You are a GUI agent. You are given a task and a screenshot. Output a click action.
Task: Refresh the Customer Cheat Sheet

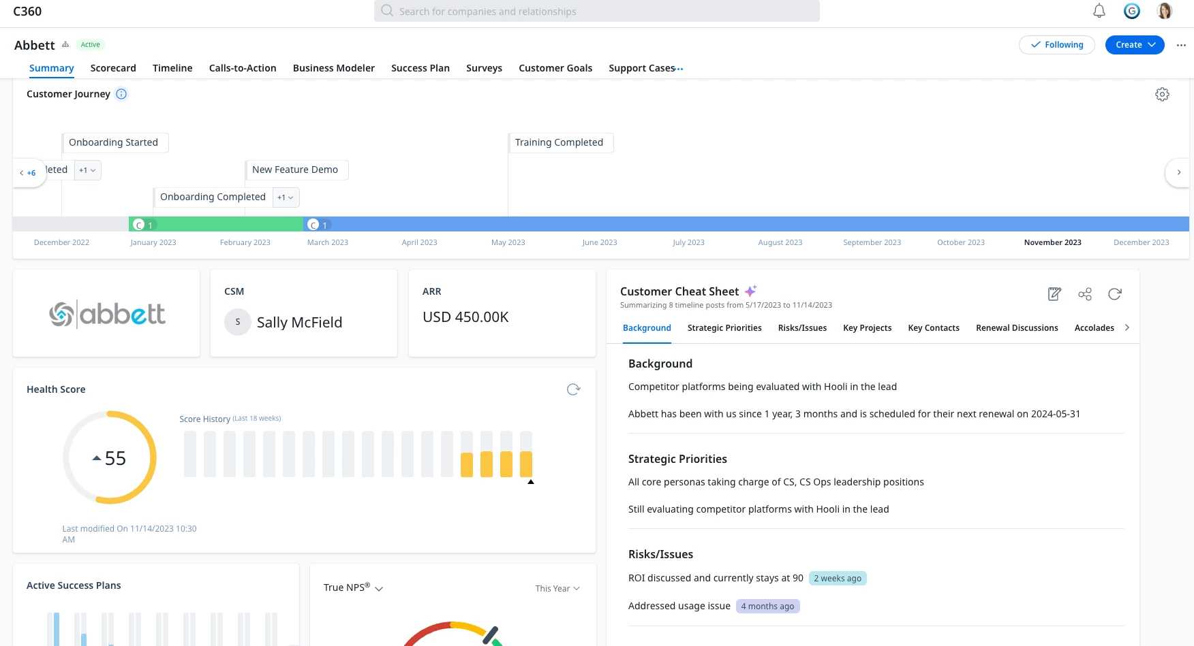pyautogui.click(x=1115, y=294)
